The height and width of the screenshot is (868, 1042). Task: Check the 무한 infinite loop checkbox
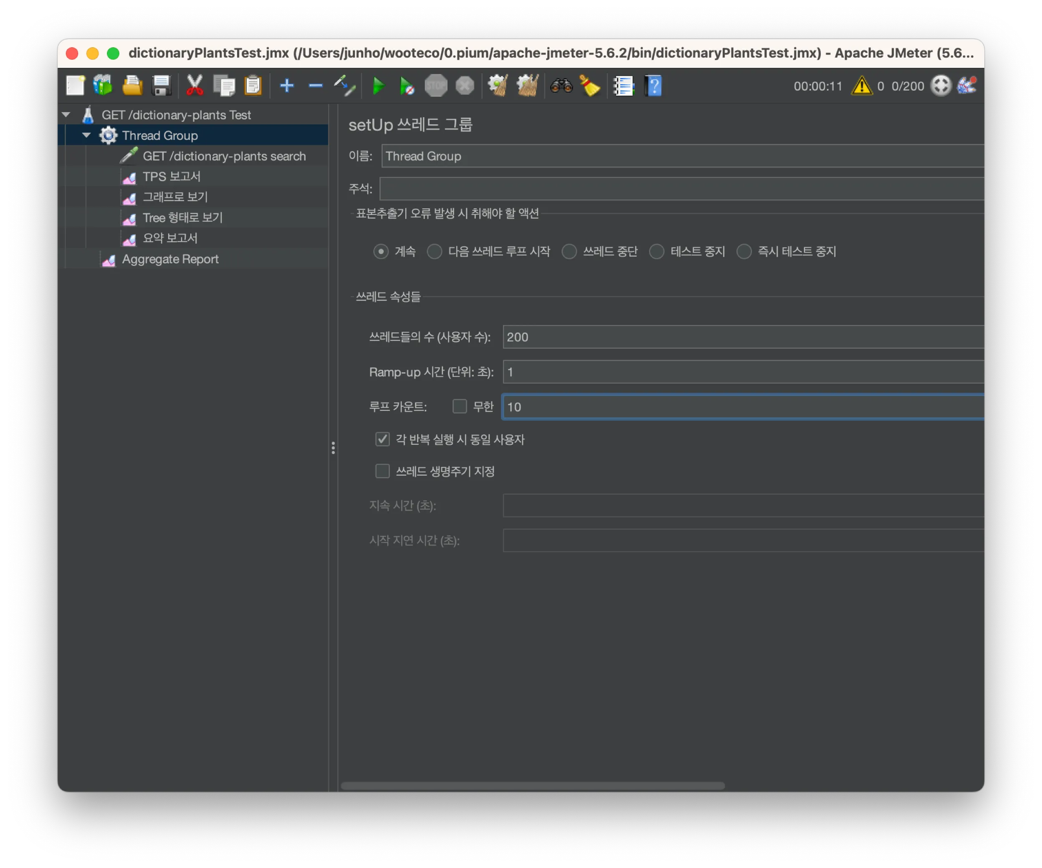(460, 407)
